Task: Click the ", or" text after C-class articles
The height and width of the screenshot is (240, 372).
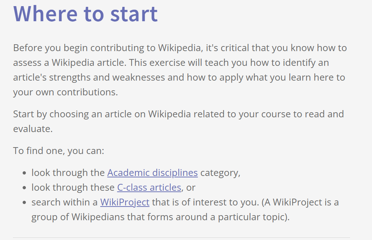Action: click(188, 188)
